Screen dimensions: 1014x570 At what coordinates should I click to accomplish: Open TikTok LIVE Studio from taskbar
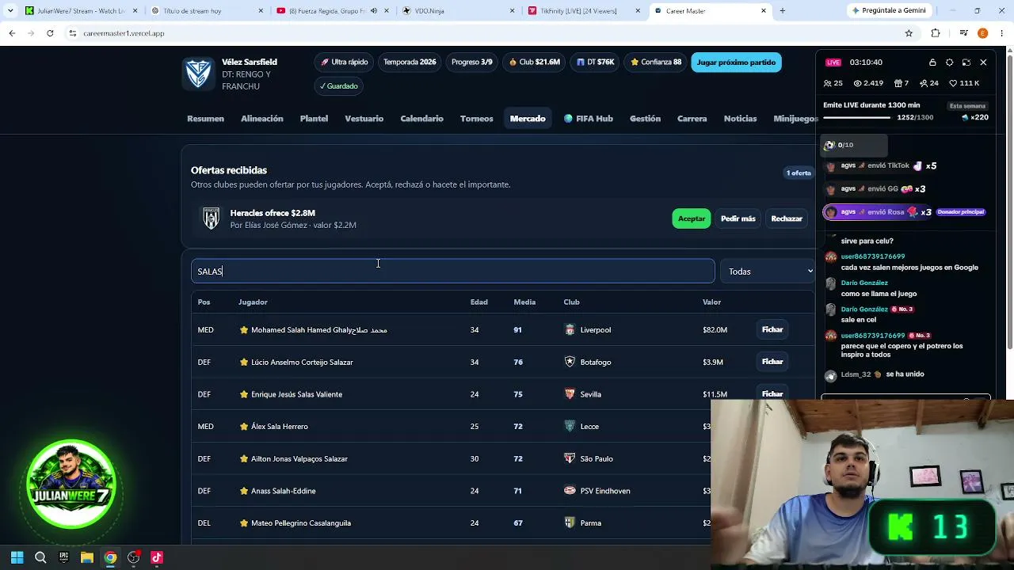[157, 557]
